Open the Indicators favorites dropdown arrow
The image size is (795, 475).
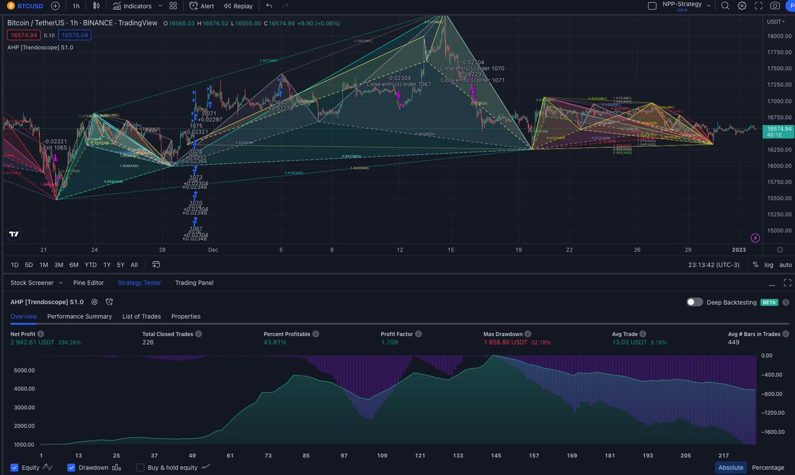coord(161,6)
